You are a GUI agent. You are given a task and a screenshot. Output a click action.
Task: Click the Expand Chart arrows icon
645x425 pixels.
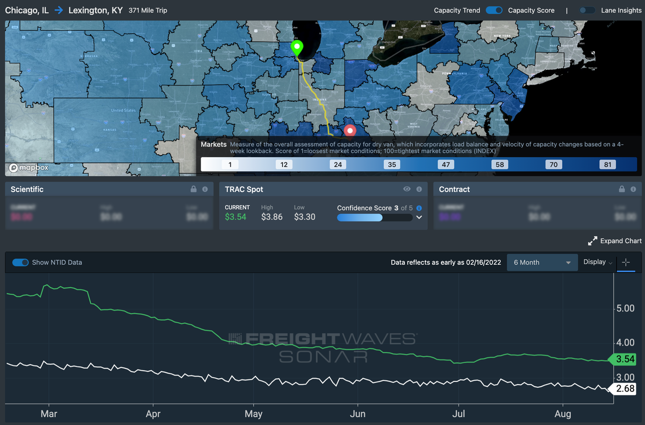593,241
